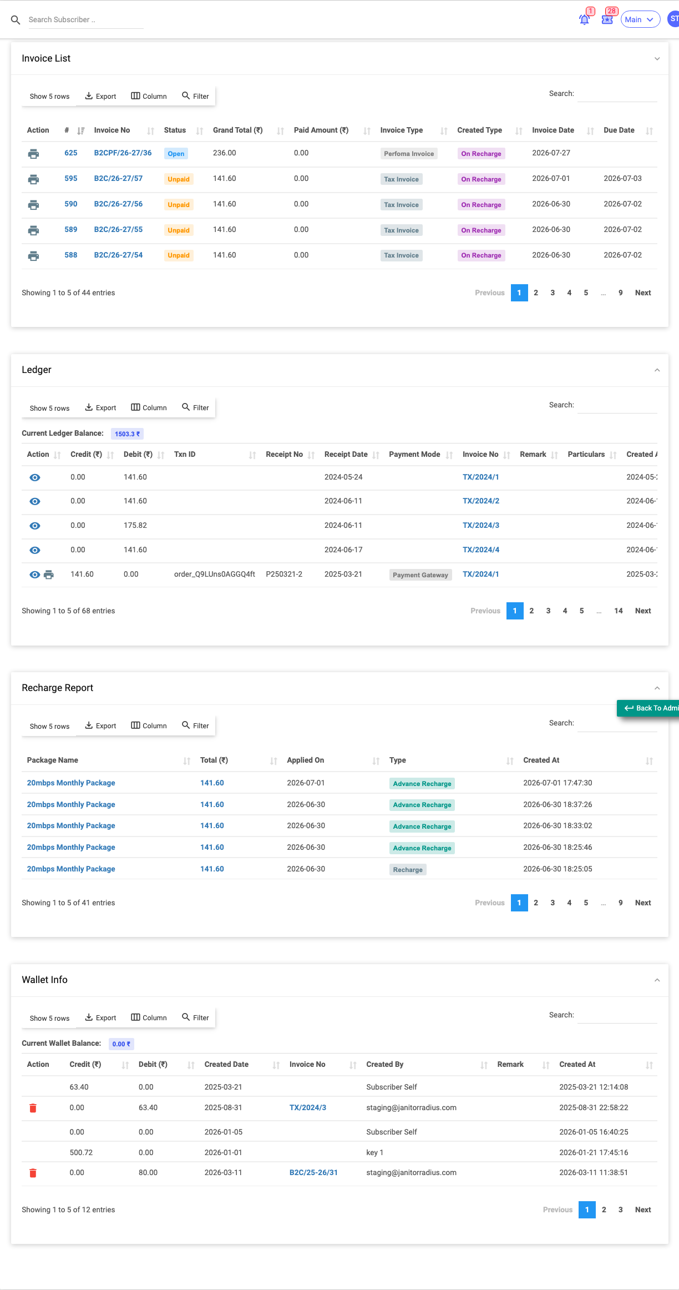The width and height of the screenshot is (679, 1290).
Task: Focus the Ledger Search box
Action: point(617,405)
